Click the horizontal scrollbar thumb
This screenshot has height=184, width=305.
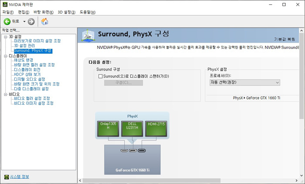(x=152, y=181)
